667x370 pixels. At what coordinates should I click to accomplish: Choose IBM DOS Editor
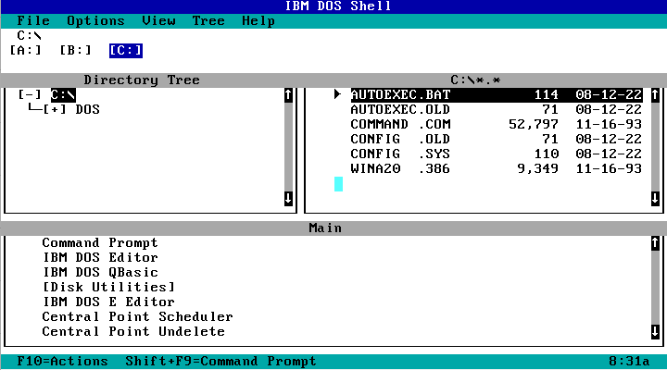(x=100, y=258)
